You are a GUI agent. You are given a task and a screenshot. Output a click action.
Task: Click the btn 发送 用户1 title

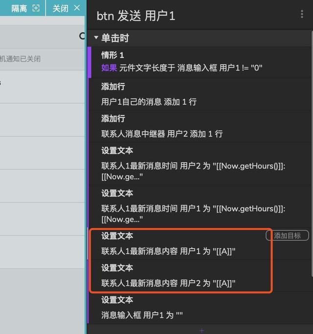pos(136,16)
